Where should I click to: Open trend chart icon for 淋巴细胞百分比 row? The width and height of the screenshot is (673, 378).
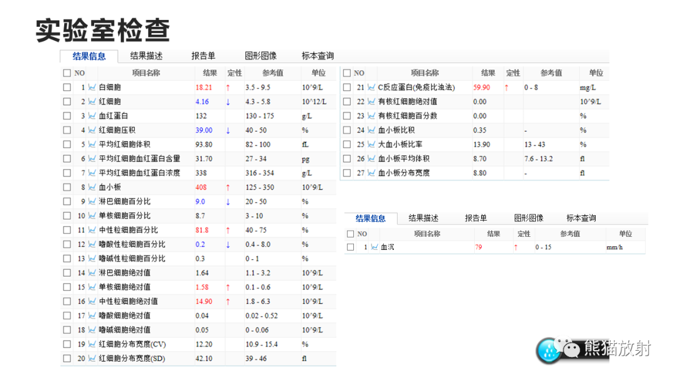tap(92, 201)
